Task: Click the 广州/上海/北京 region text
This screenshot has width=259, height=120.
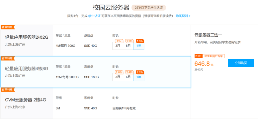Action: click(15, 107)
